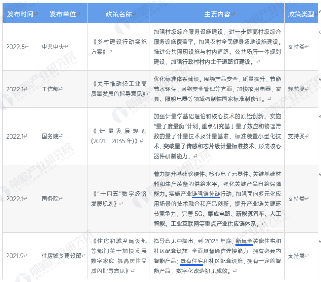Select the 政策类型 column header
The width and height of the screenshot is (321, 282).
point(301,14)
